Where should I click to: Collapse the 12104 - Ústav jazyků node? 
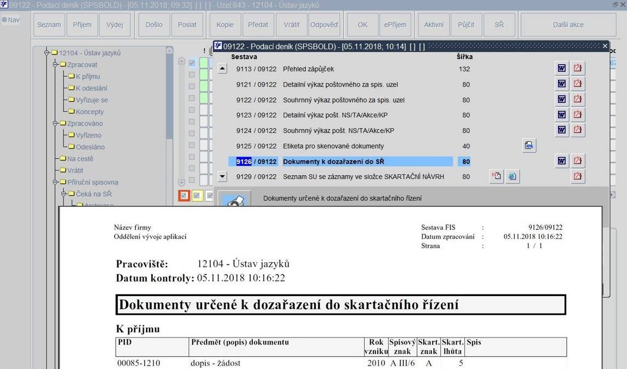(x=47, y=53)
